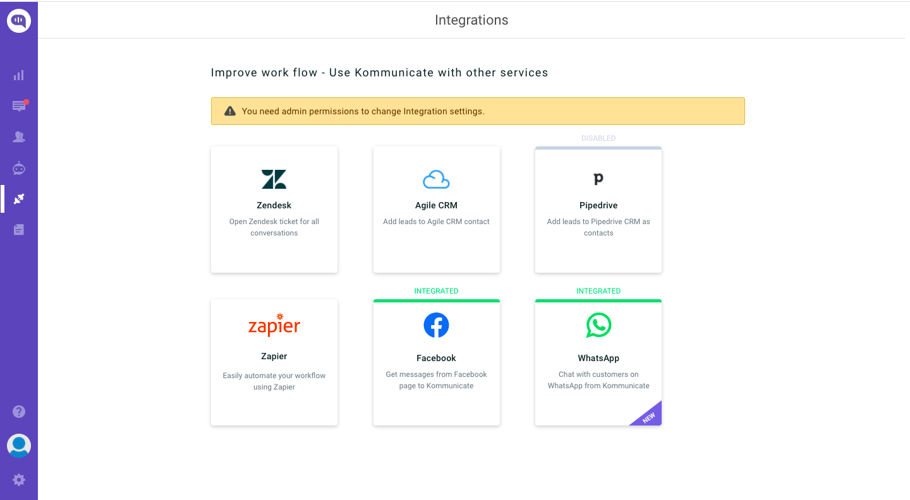The width and height of the screenshot is (910, 500).
Task: Click the Kommunicate logo in sidebar
Action: [x=19, y=21]
